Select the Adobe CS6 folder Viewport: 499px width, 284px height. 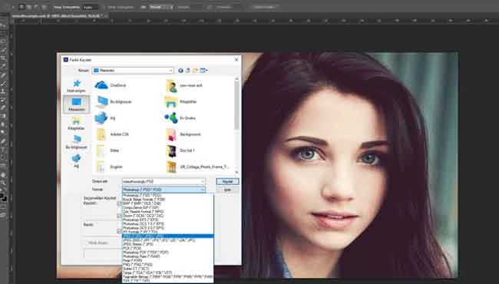(x=112, y=134)
